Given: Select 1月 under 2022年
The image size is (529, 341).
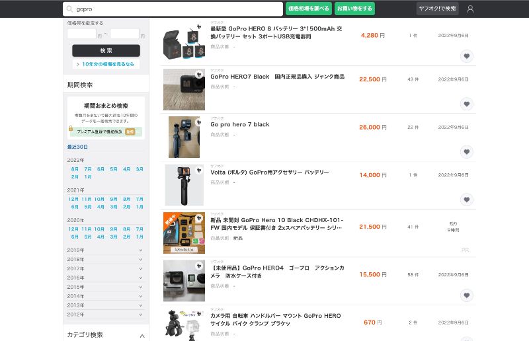Looking at the screenshot, I should point(88,176).
